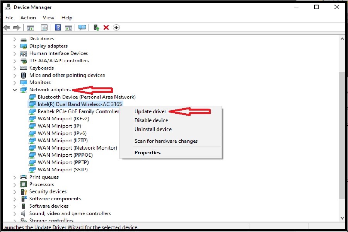Click the Properties toolbar icon

[44, 27]
